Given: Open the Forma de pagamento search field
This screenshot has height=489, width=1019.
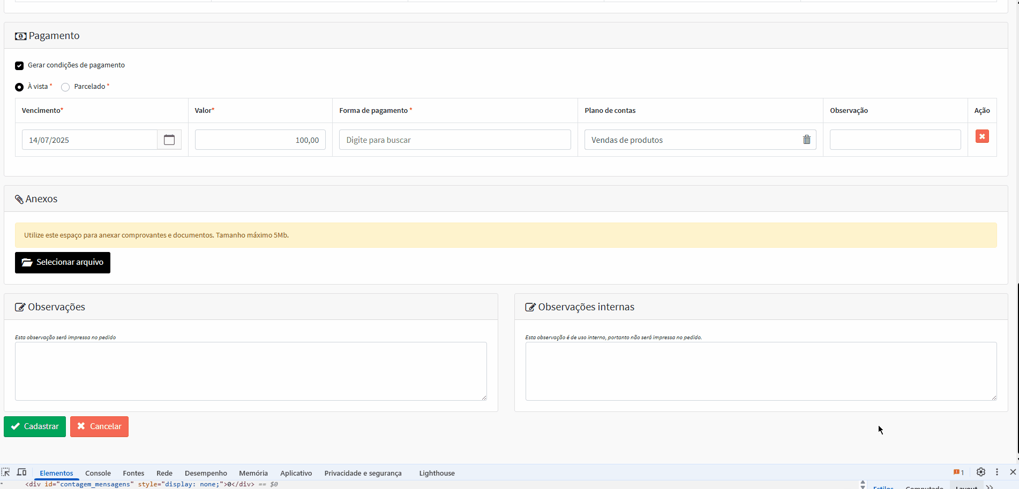Looking at the screenshot, I should (x=454, y=140).
